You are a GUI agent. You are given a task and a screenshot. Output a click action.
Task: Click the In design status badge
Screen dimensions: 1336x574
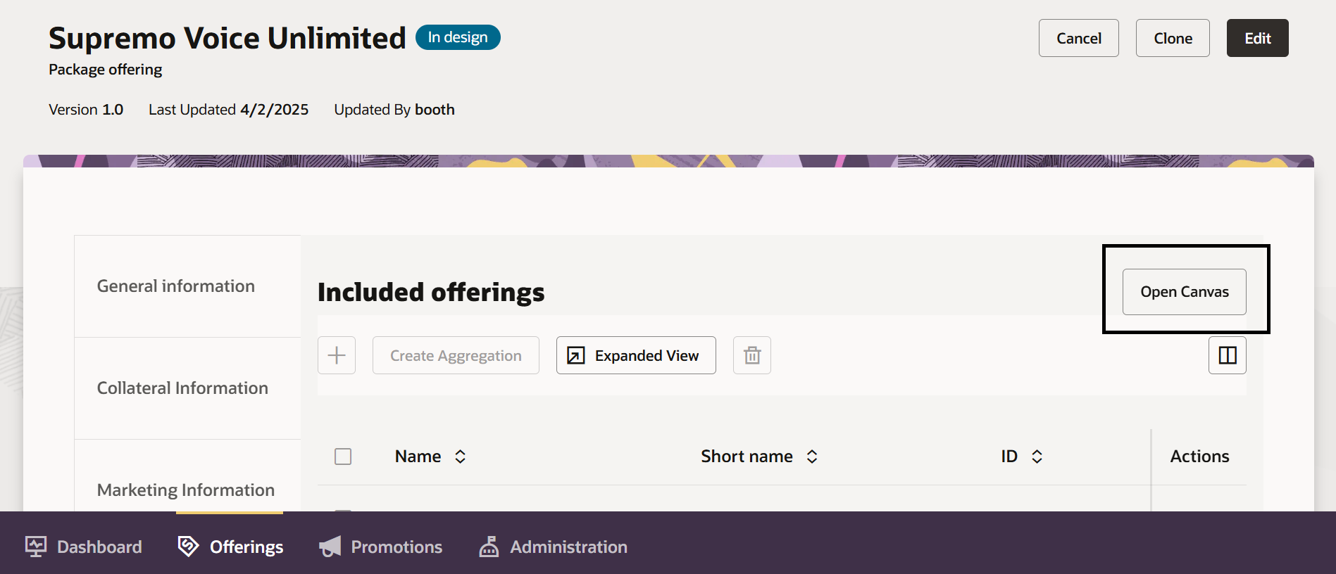[458, 37]
